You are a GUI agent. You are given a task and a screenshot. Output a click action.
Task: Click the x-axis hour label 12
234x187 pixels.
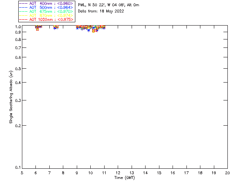(x=118, y=173)
